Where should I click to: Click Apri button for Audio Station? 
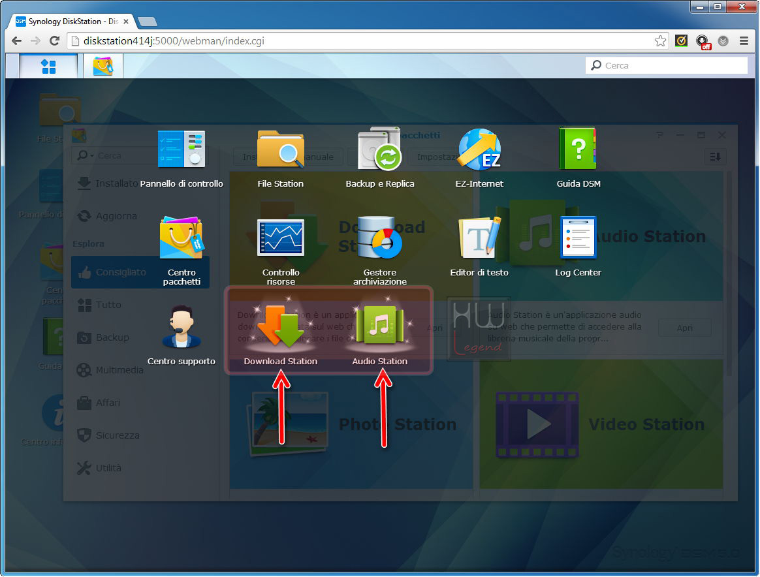(684, 328)
